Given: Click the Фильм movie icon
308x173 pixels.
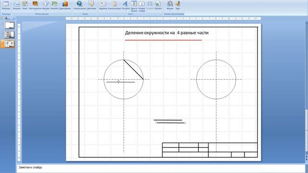Looking at the screenshot, I should (170, 5).
